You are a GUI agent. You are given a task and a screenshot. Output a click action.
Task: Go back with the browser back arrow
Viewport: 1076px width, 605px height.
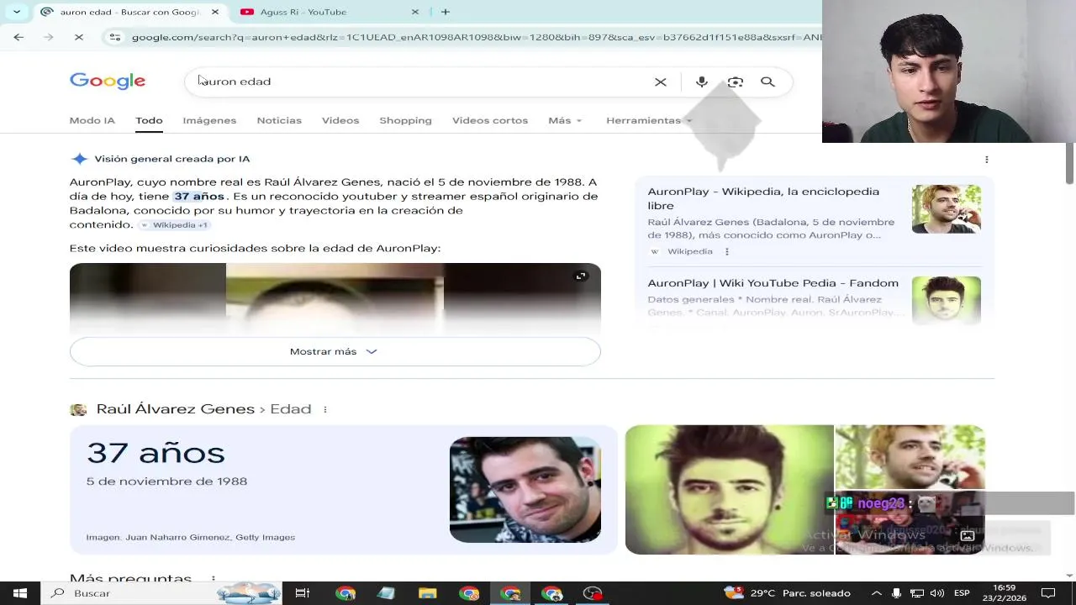(x=18, y=37)
